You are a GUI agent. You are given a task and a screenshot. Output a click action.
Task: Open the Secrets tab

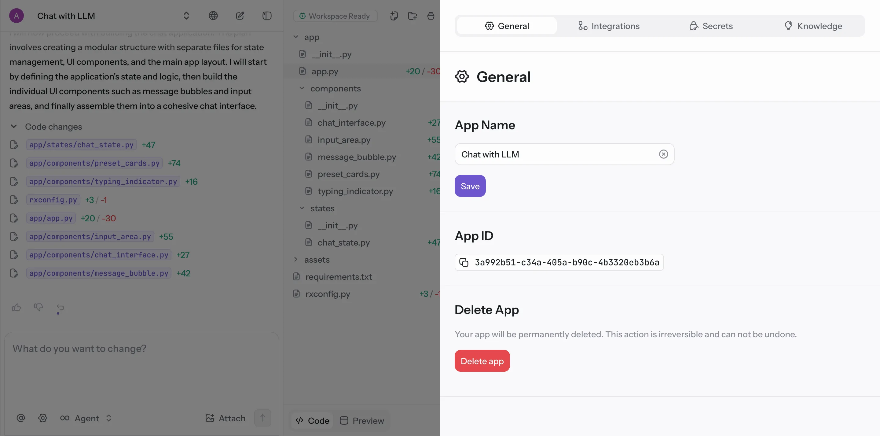(711, 26)
